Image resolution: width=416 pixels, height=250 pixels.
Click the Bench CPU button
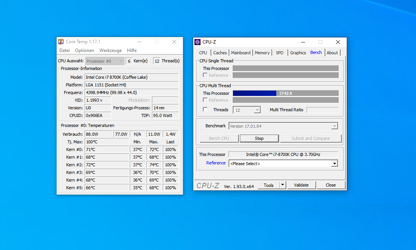pyautogui.click(x=219, y=138)
